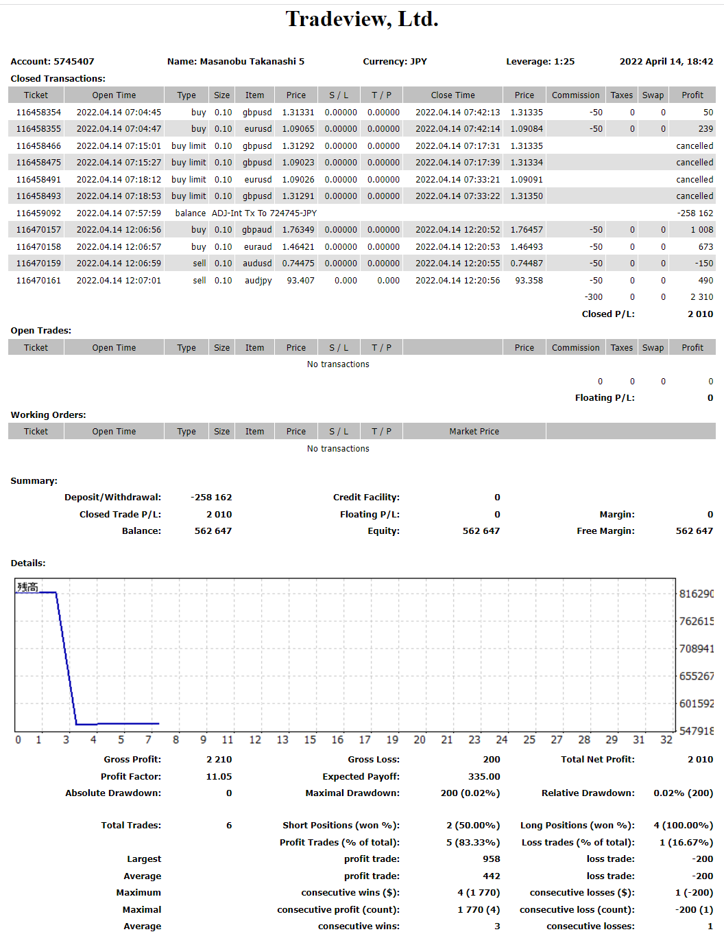Click total commission value -300

click(594, 297)
